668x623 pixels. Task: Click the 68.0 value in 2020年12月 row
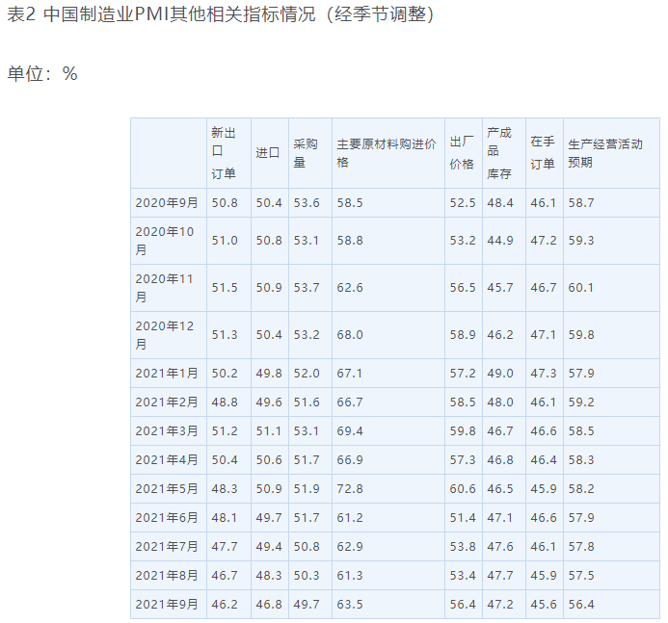350,335
